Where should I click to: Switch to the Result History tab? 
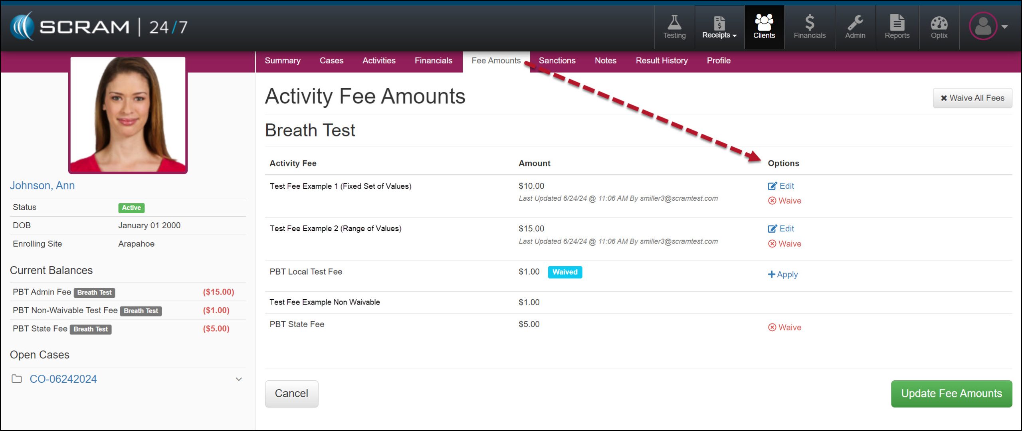[x=662, y=61]
